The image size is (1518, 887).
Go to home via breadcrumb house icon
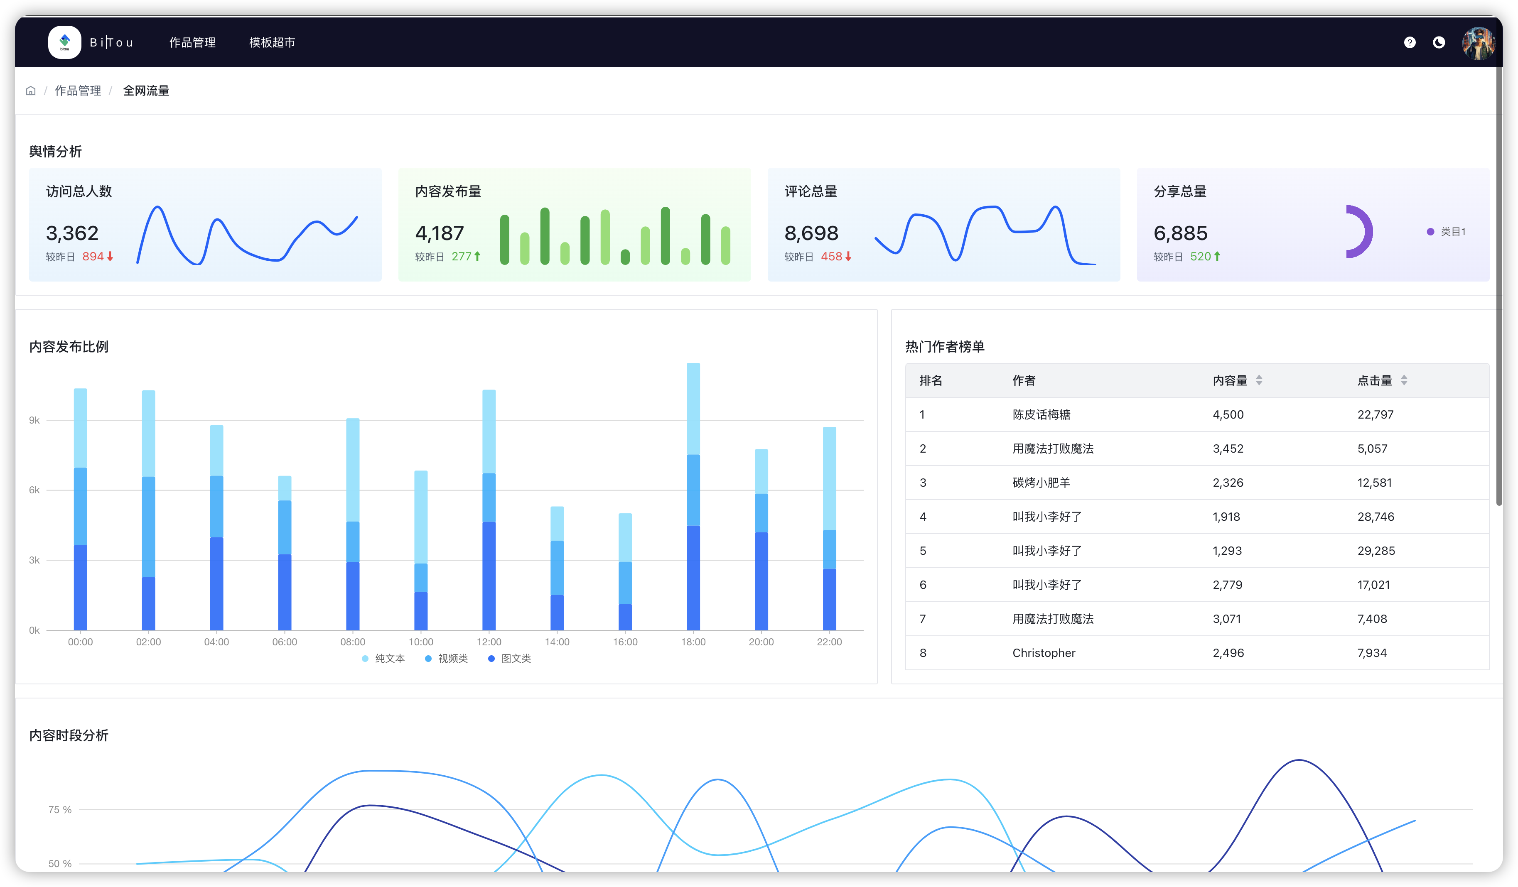31,91
